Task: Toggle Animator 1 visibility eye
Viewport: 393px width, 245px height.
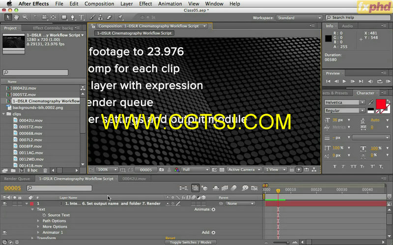Action: click(x=4, y=232)
